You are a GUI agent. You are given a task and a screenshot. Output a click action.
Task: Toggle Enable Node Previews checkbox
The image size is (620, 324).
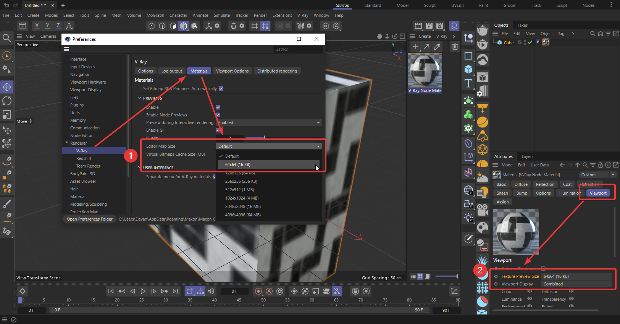click(218, 115)
